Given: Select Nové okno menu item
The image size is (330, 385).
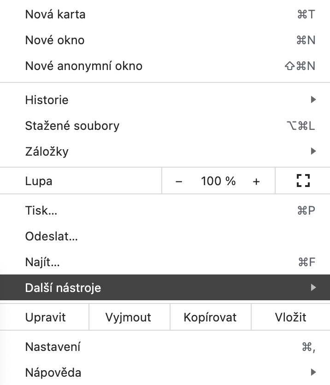Looking at the screenshot, I should coord(55,40).
